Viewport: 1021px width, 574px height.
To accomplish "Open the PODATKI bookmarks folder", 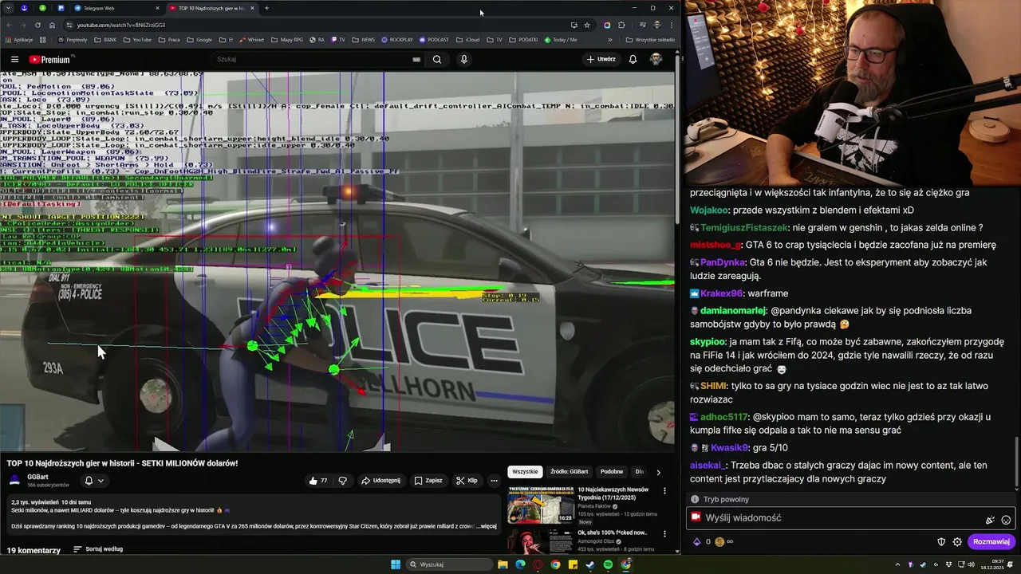I will click(x=523, y=39).
